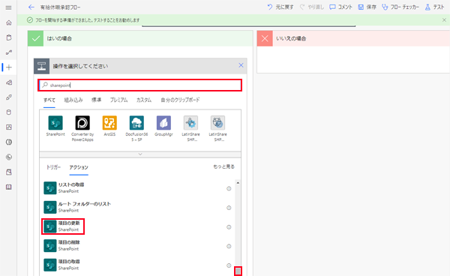The image size is (450, 276).
Task: Show info for ルート フォルダーのリスト action
Action: (229, 208)
